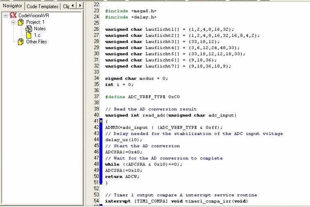
Task: Collapse the CodeVisionAVR root tree node
Action: pyautogui.click(x=6, y=16)
